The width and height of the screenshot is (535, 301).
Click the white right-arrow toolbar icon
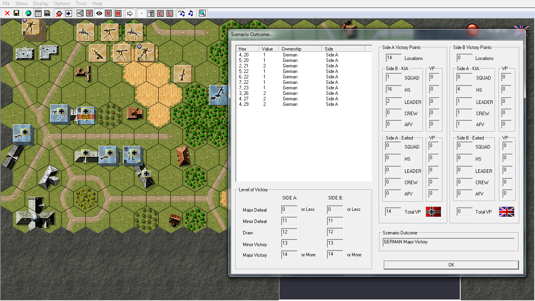click(x=130, y=13)
